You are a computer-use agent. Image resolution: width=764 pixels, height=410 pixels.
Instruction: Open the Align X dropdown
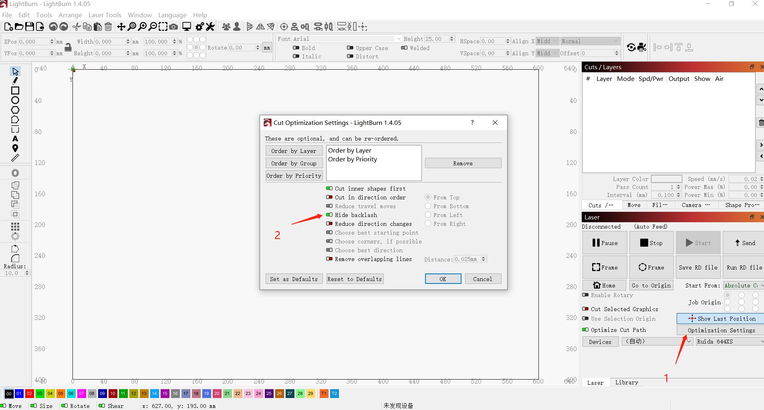547,41
